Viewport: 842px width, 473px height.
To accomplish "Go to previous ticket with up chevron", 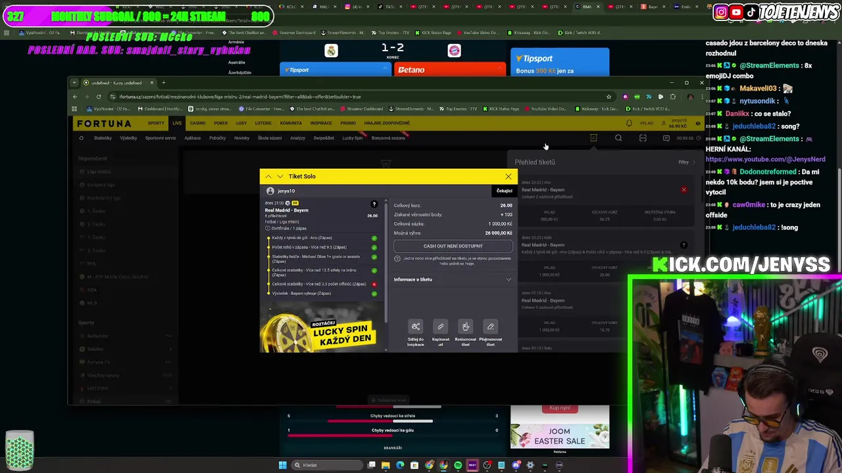I will [x=268, y=176].
